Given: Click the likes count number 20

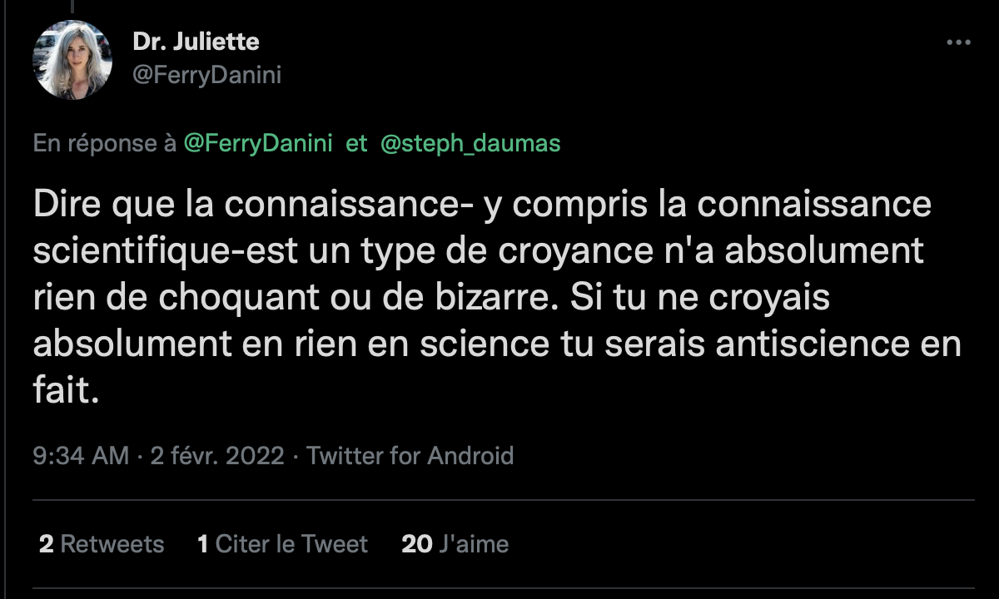Looking at the screenshot, I should pyautogui.click(x=417, y=544).
